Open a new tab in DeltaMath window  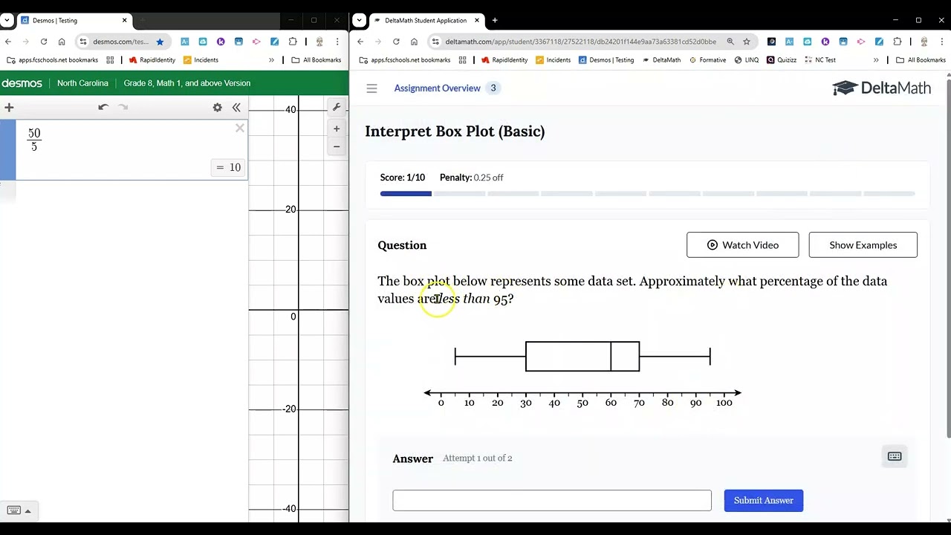pyautogui.click(x=495, y=21)
